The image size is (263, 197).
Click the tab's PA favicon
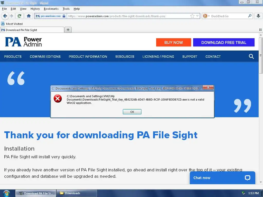[x=3, y=30]
